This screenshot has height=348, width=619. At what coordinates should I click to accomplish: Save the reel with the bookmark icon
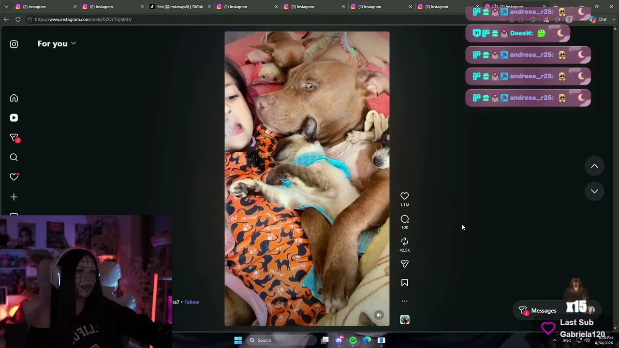[405, 283]
